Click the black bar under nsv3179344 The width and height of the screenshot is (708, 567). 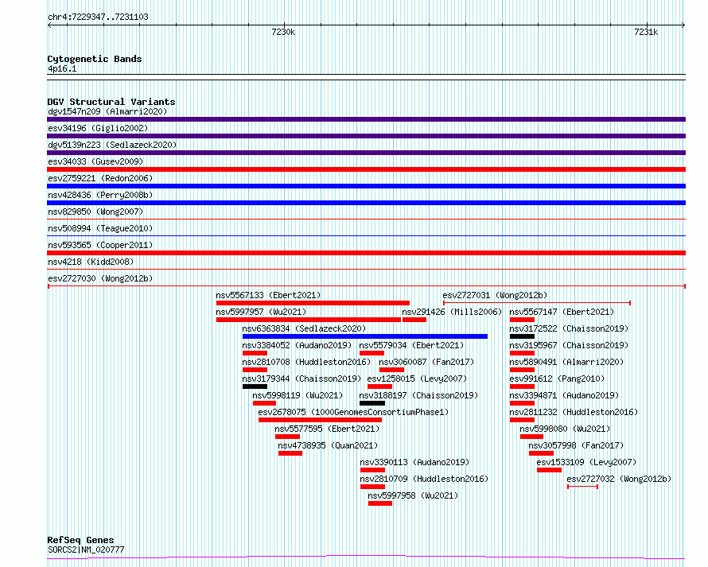point(255,386)
